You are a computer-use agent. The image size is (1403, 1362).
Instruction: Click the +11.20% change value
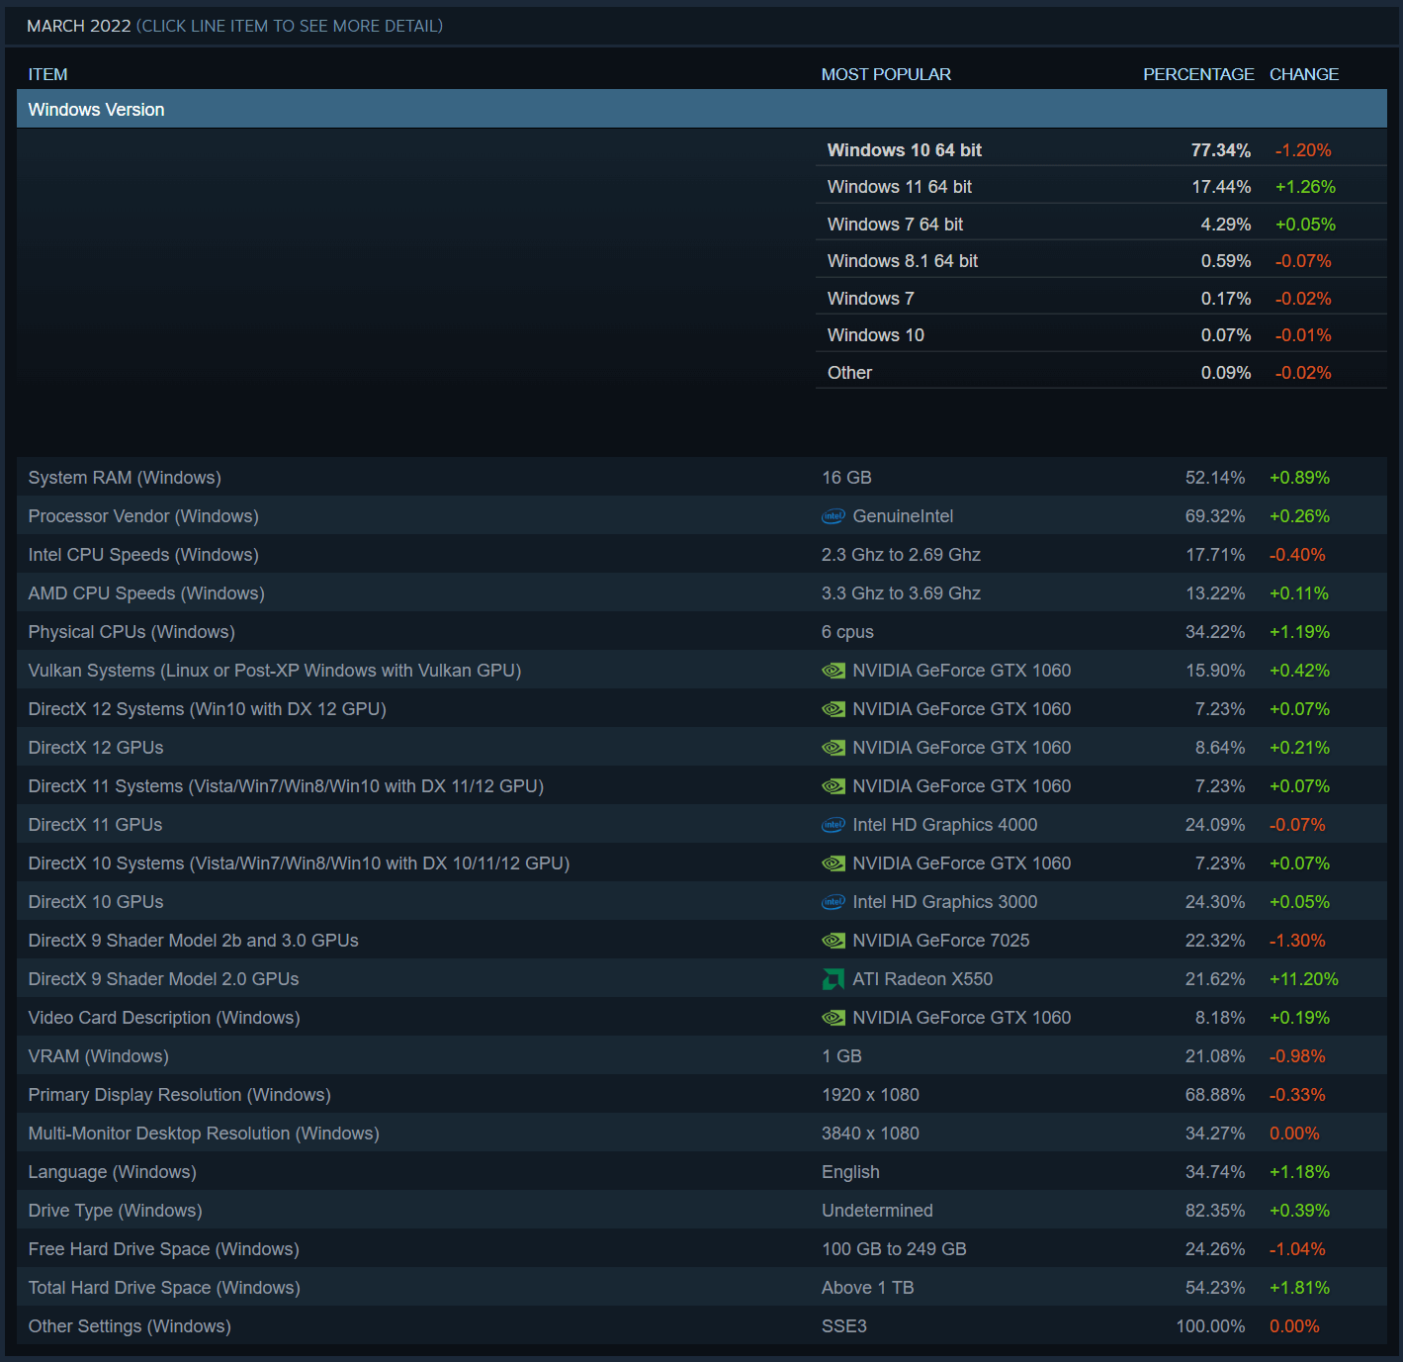click(1304, 979)
